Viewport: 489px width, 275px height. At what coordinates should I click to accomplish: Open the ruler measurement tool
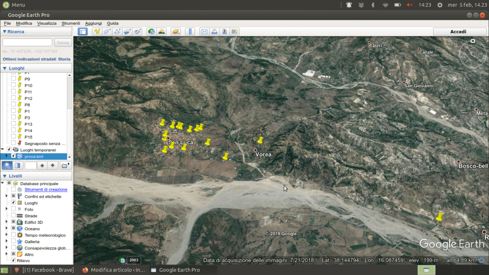pos(190,32)
